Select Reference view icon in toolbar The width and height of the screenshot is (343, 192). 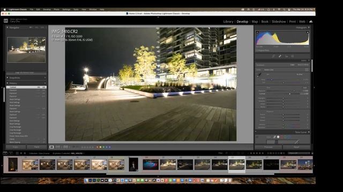(58, 147)
